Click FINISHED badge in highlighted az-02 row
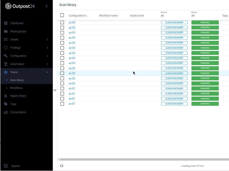This screenshot has height=171, width=229. pos(205,73)
